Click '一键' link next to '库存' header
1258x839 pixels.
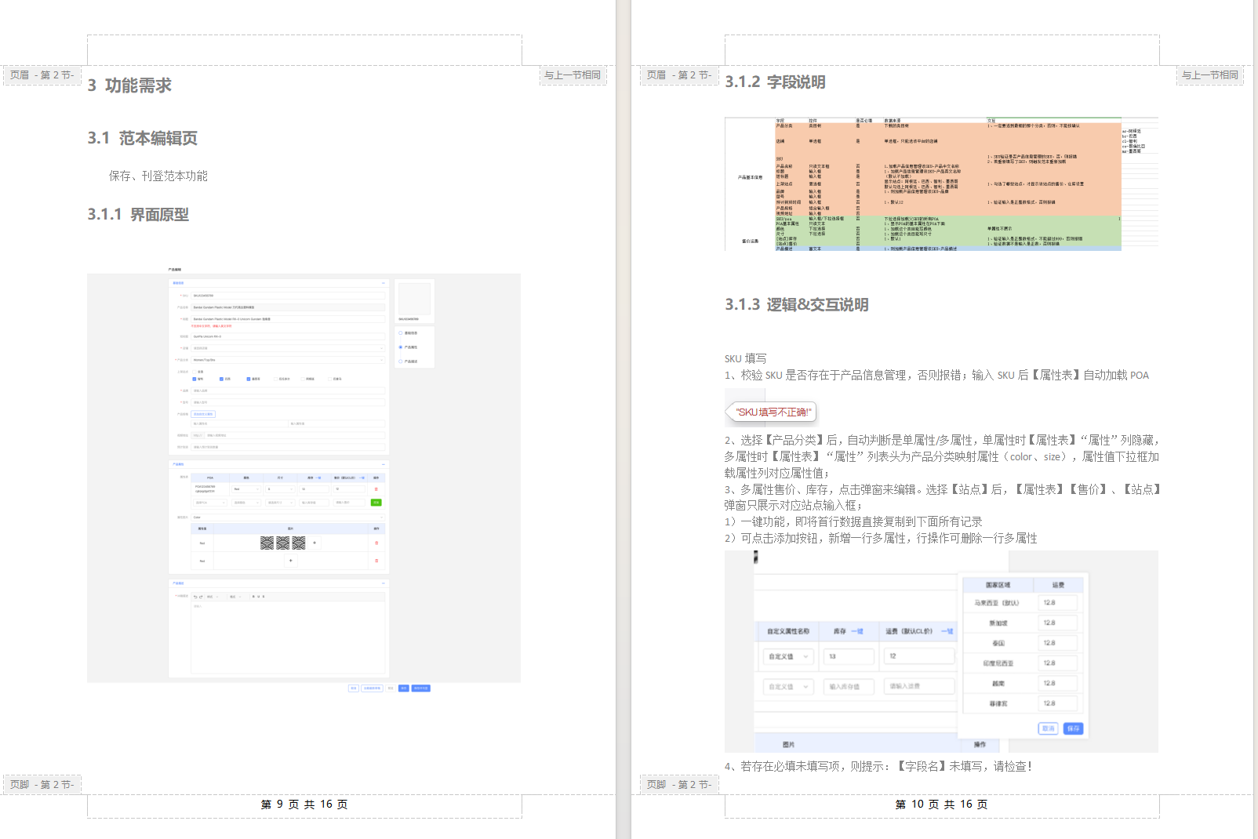click(857, 631)
